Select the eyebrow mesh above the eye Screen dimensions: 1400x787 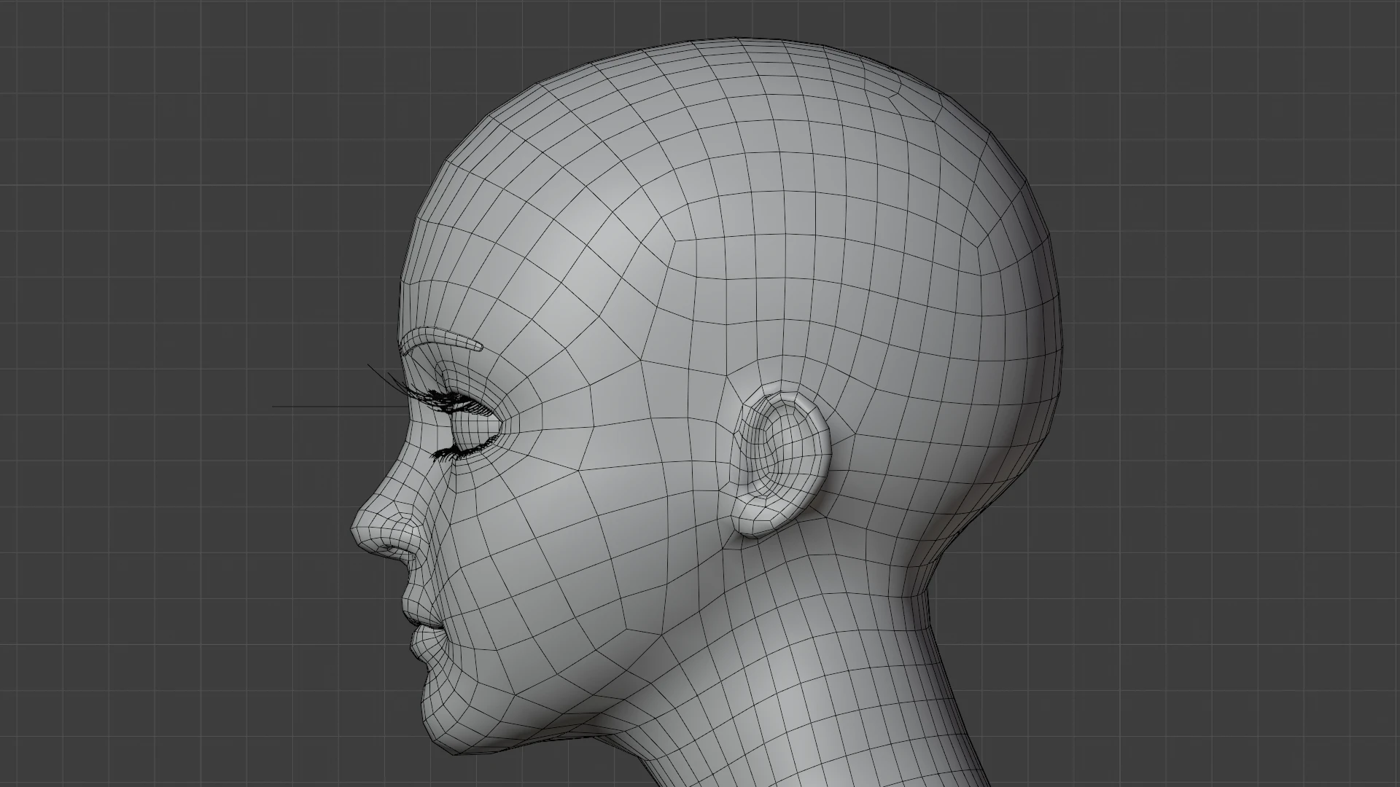click(445, 339)
